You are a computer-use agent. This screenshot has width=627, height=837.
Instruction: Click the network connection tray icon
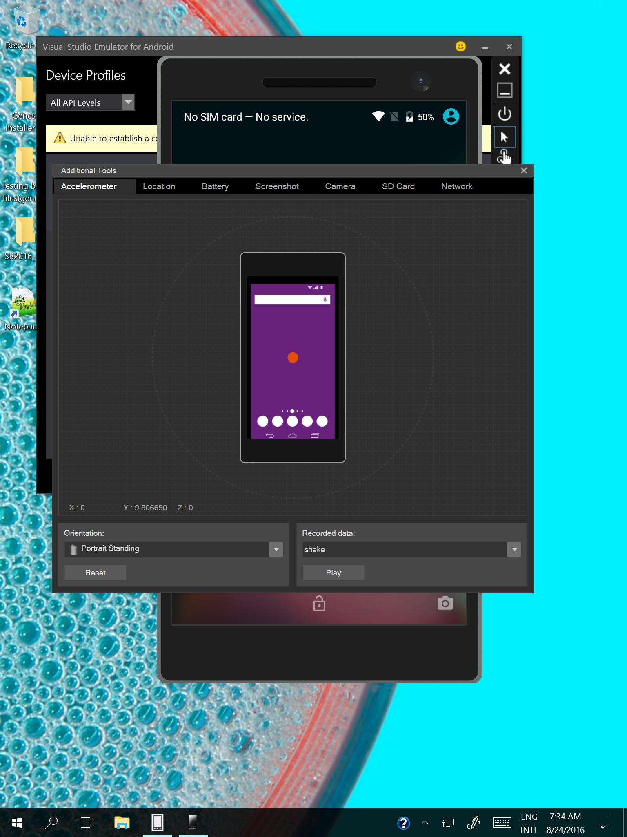[448, 823]
